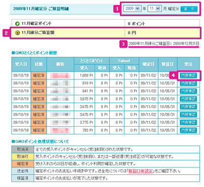Click 確定済 status in the 783 Pt row
204x187 pixels.
point(39,130)
